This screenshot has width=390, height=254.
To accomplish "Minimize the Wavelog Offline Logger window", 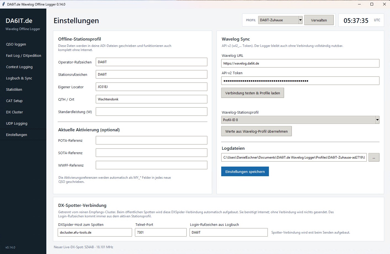I will click(359, 4).
